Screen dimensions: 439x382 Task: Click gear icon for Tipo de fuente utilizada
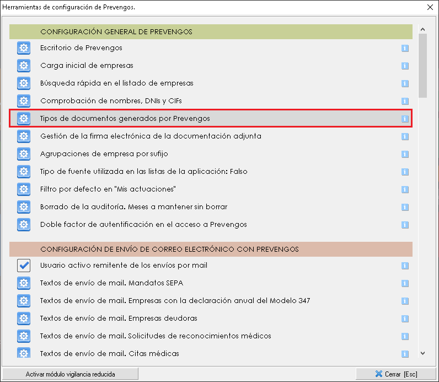(x=24, y=172)
